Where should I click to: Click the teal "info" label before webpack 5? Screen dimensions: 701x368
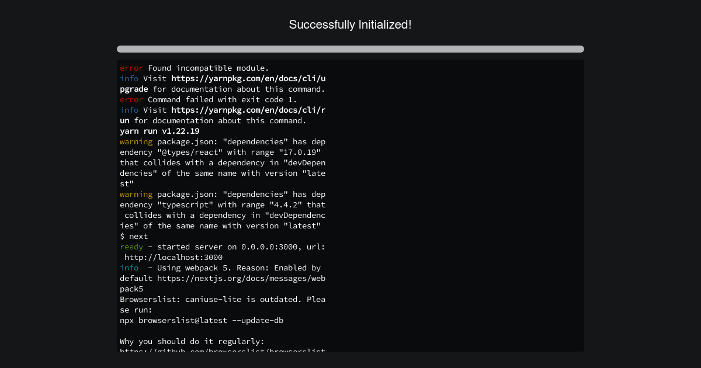click(129, 268)
